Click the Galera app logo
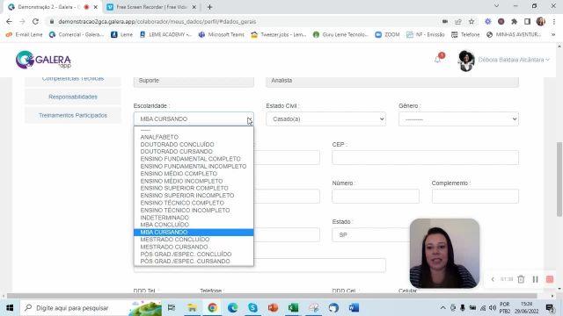 pyautogui.click(x=43, y=60)
